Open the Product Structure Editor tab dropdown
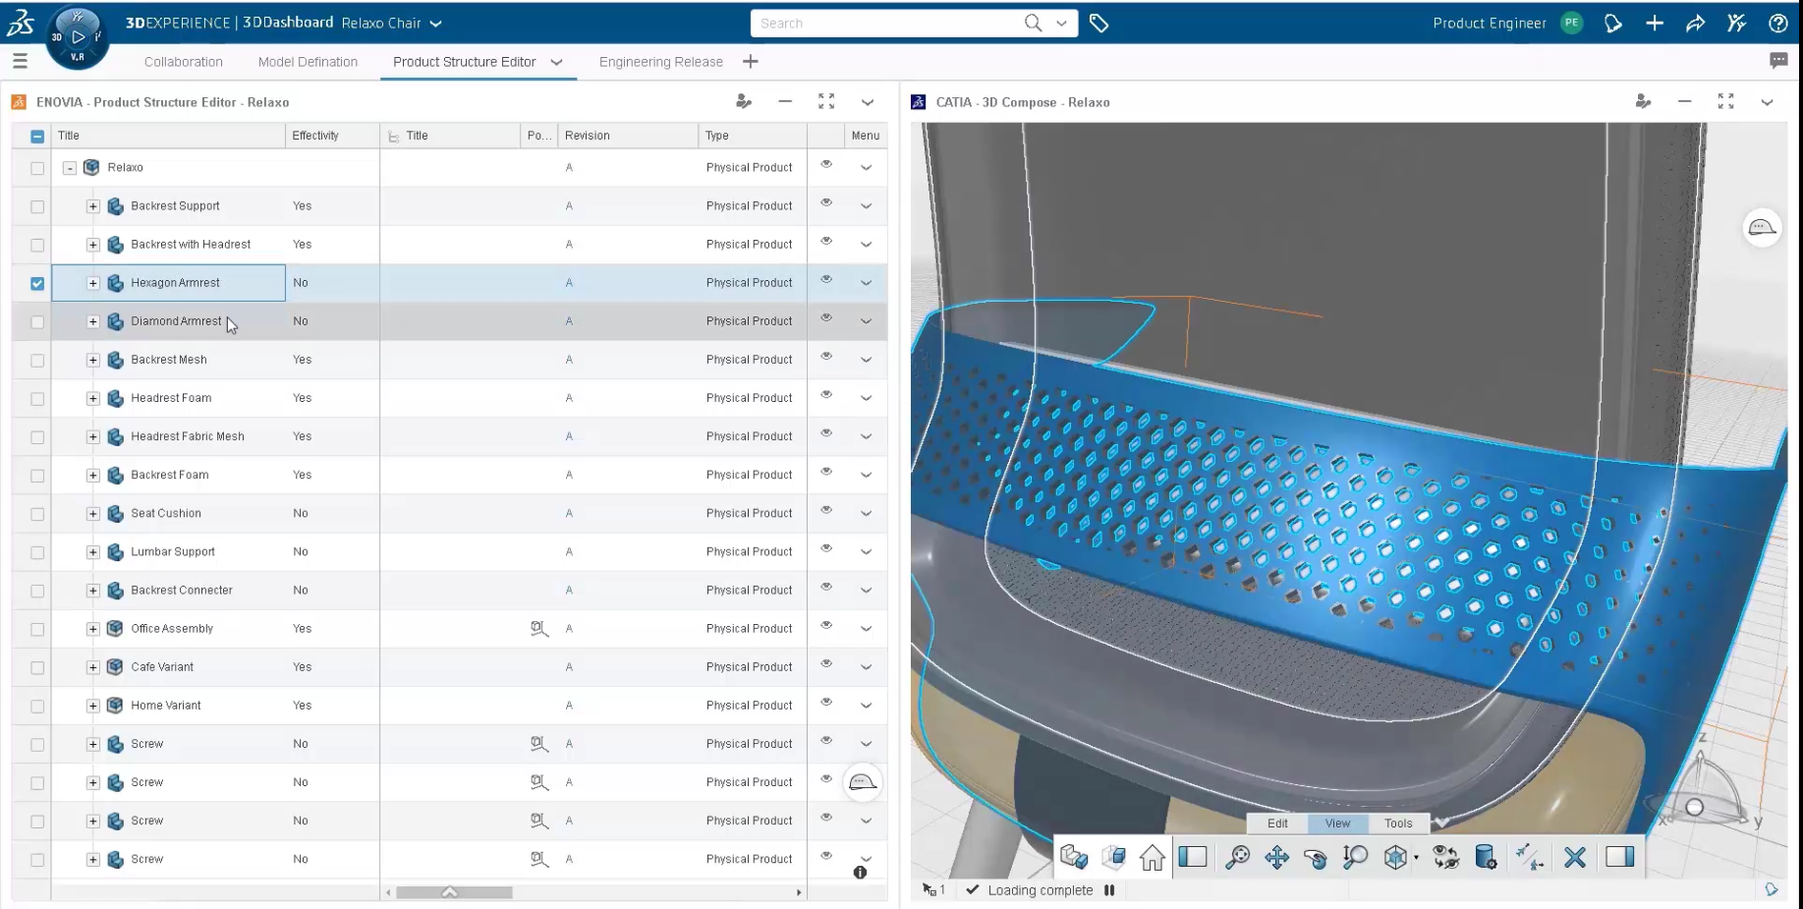 556,62
